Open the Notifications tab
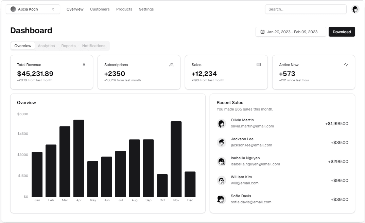 [x=93, y=46]
